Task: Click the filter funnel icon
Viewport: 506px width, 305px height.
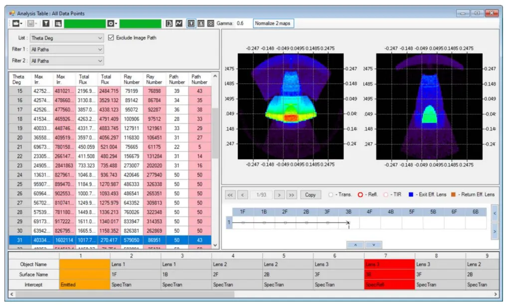Action: click(46, 23)
